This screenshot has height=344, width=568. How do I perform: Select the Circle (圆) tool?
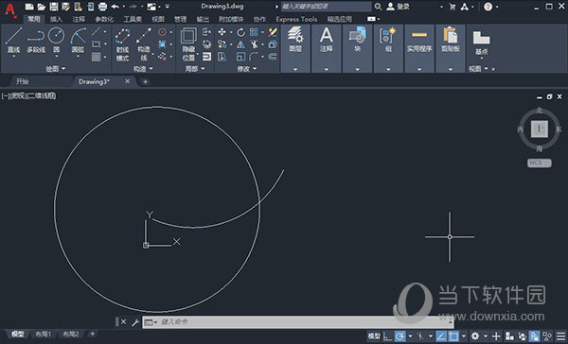(57, 40)
